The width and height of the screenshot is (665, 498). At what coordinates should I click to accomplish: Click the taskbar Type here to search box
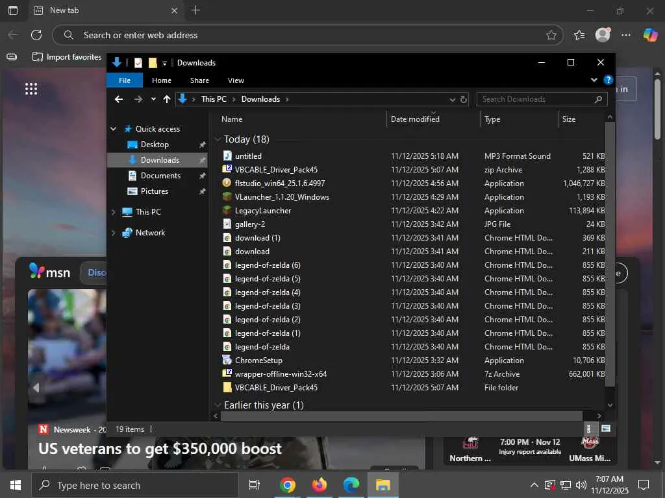point(135,485)
